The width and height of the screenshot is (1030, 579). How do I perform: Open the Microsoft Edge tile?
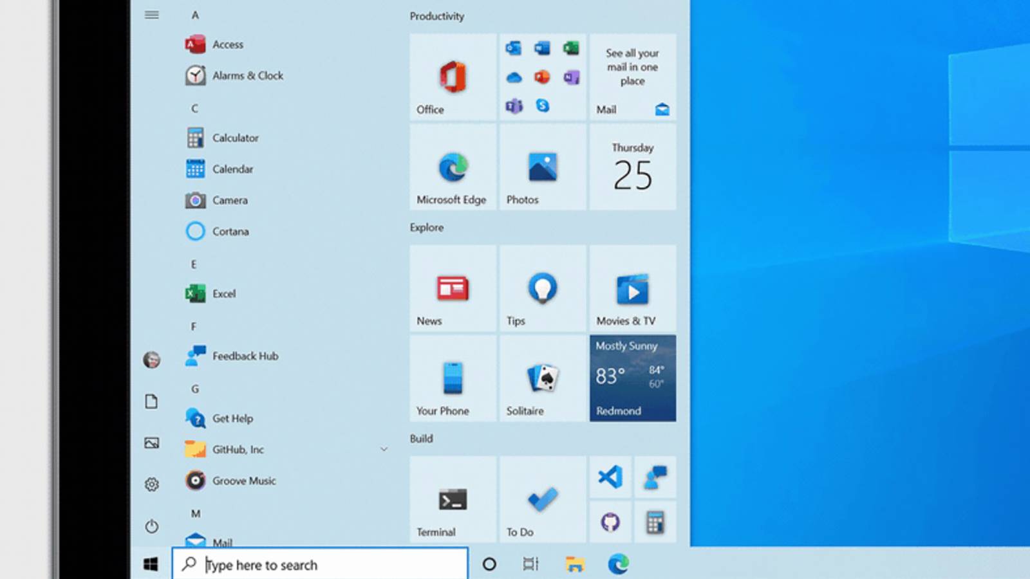click(453, 167)
